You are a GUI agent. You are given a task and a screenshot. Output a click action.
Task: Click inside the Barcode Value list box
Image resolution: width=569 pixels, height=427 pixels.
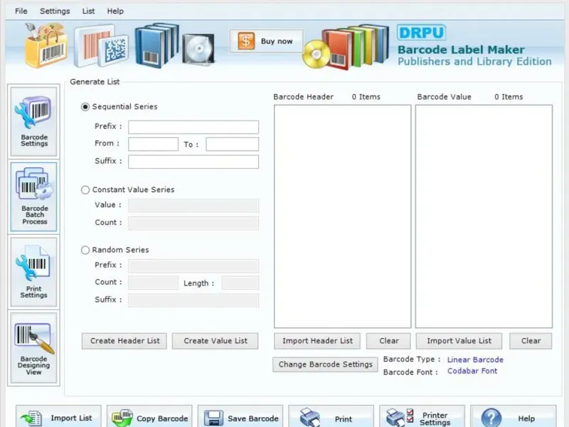[484, 216]
